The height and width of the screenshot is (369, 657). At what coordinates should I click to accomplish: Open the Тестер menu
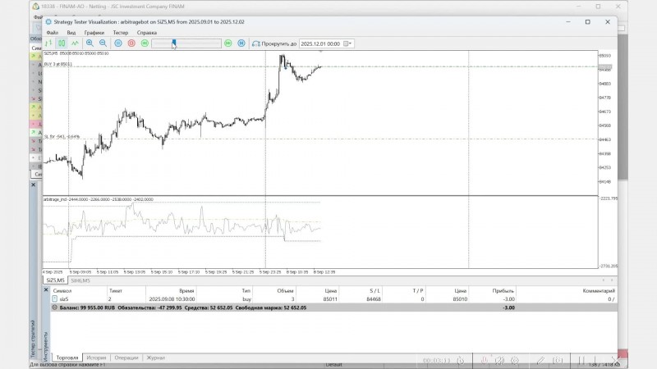[120, 33]
